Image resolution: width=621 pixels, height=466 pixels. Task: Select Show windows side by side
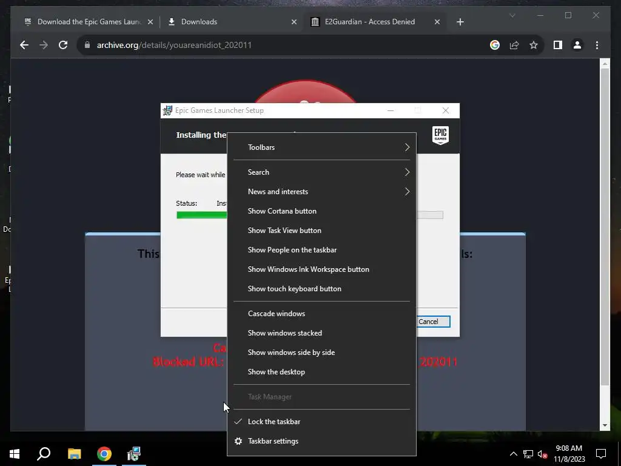[321, 353]
